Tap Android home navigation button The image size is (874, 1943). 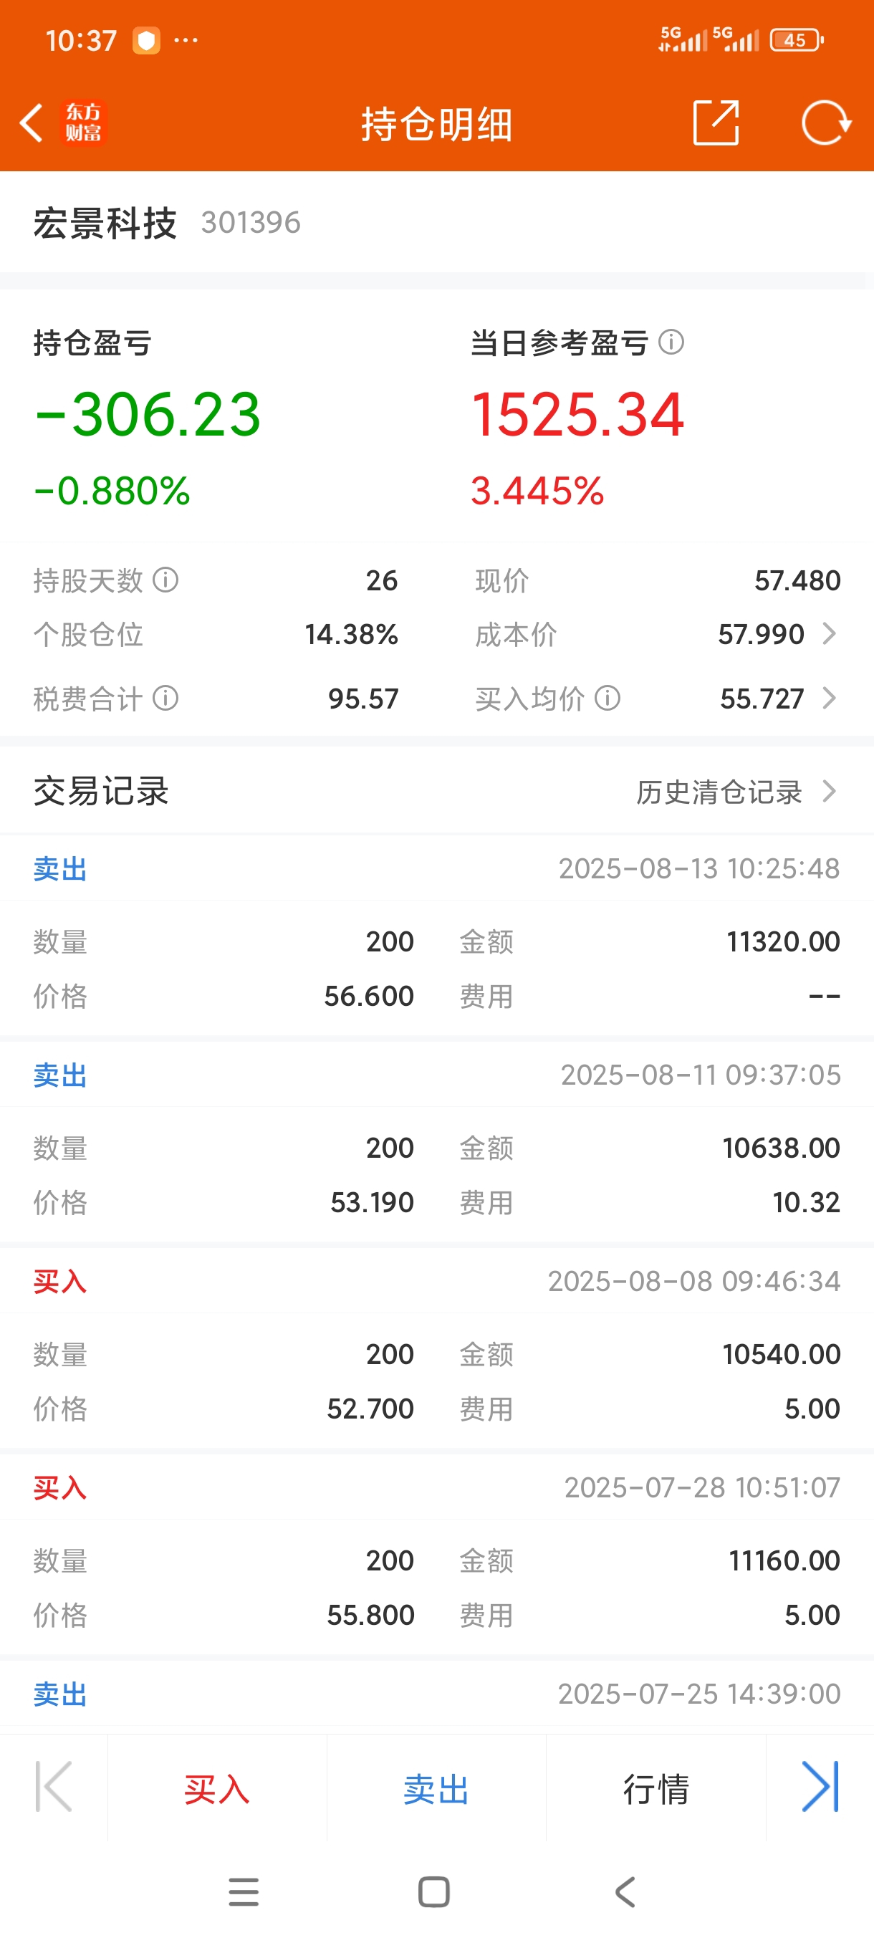click(x=434, y=1891)
